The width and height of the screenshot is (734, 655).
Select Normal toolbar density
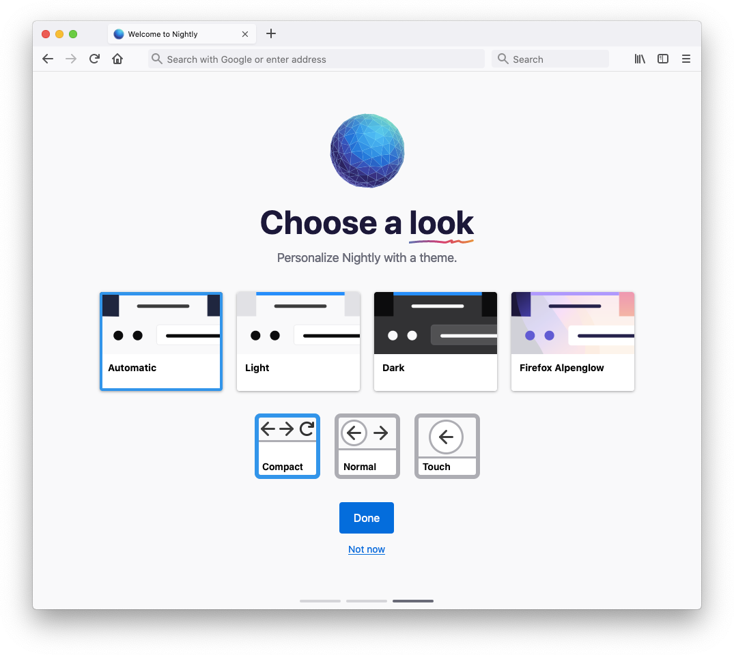(367, 446)
